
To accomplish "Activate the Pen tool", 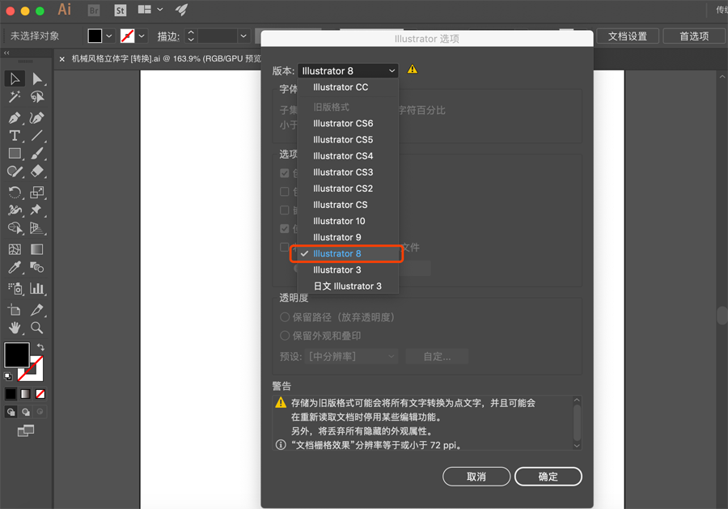I will (x=14, y=117).
